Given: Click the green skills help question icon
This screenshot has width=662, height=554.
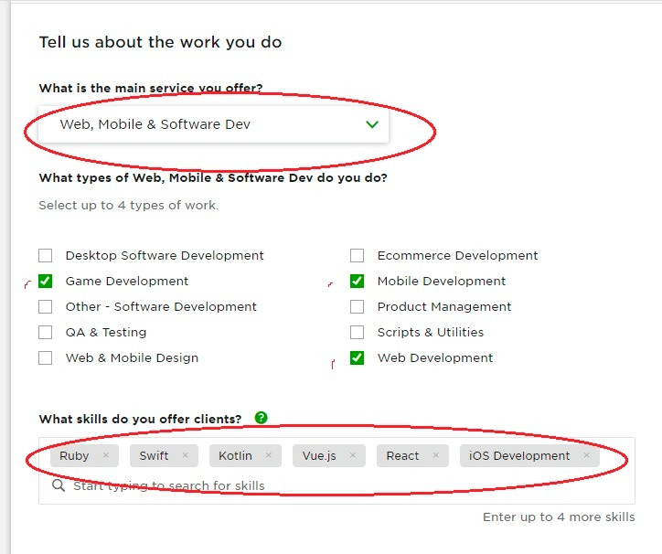Looking at the screenshot, I should (262, 418).
